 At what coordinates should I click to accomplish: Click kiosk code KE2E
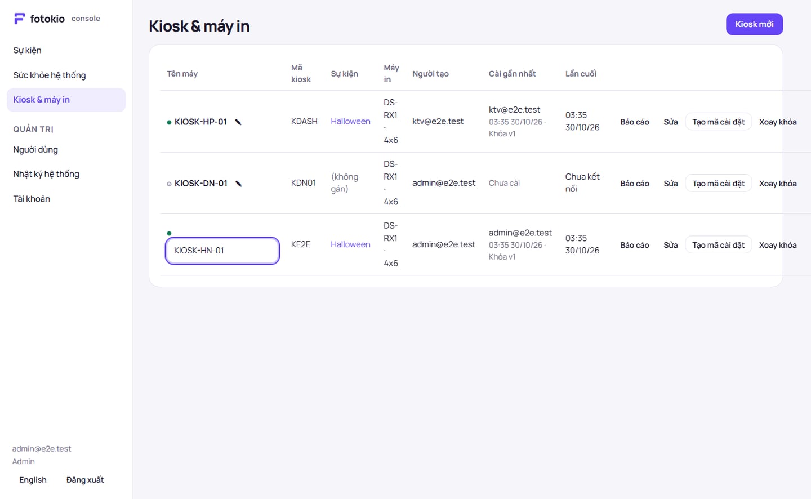[301, 244]
